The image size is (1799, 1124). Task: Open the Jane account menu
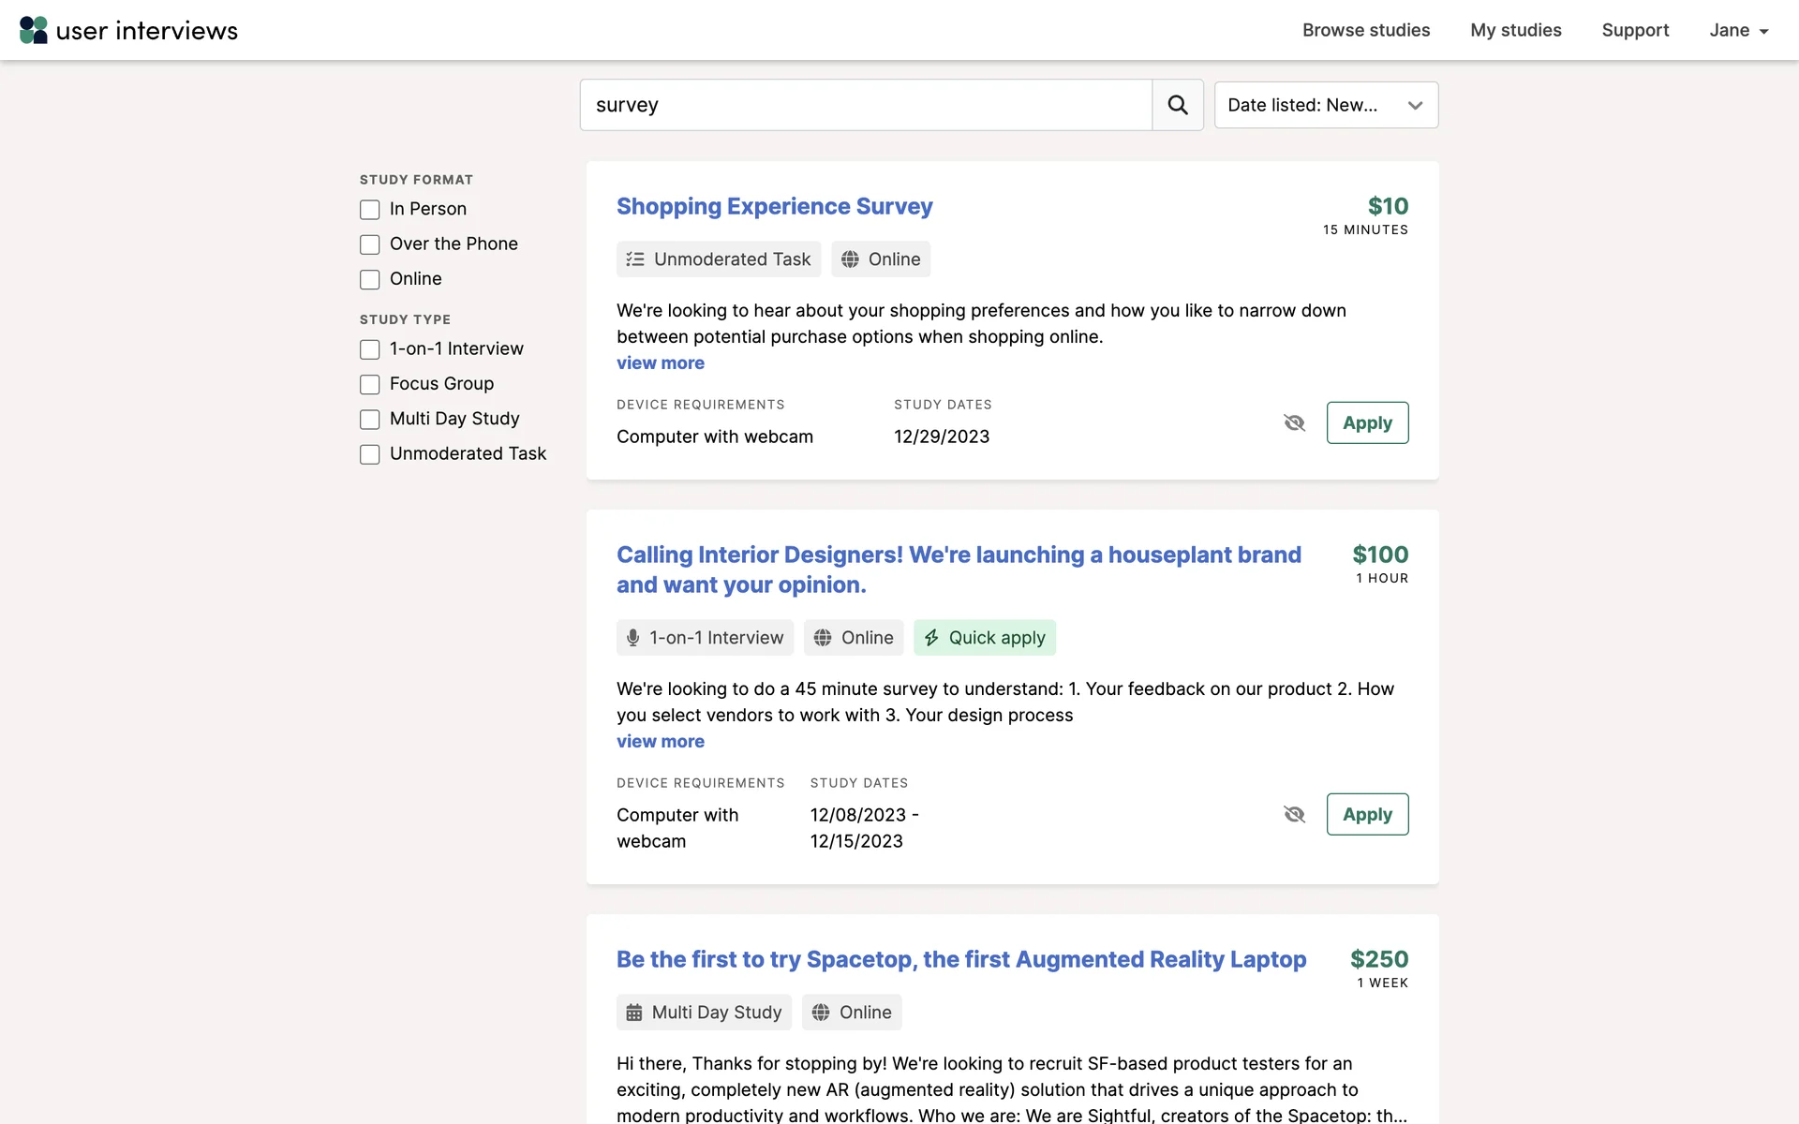pos(1738,30)
